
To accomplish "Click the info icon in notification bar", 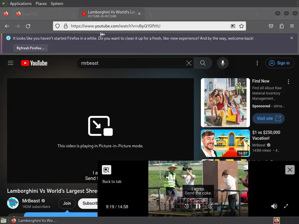I will pos(8,38).
